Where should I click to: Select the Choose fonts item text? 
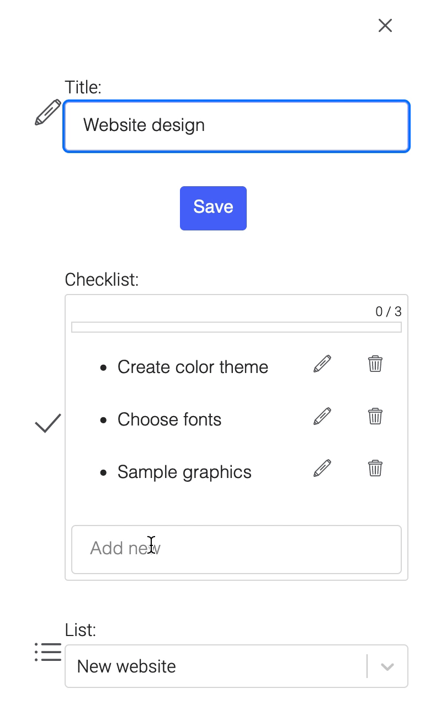pos(169,419)
